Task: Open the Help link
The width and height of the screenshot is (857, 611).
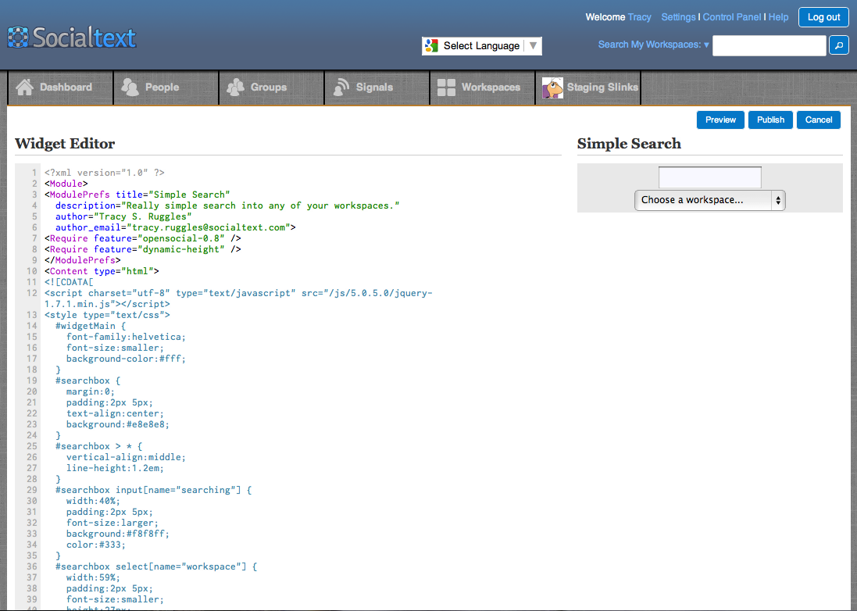Action: tap(778, 17)
